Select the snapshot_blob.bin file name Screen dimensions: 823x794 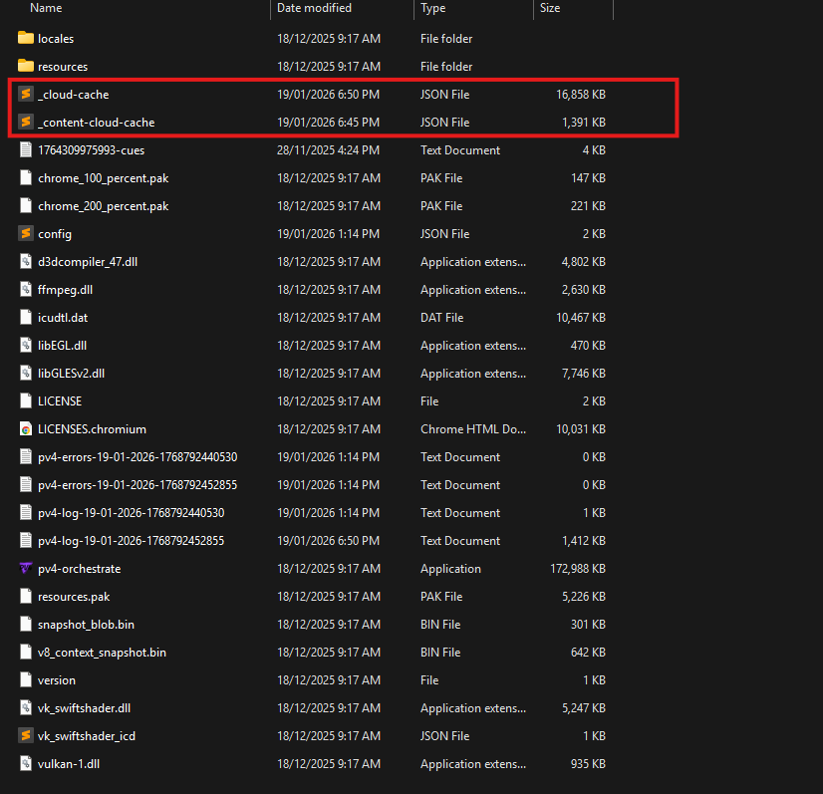tap(86, 625)
